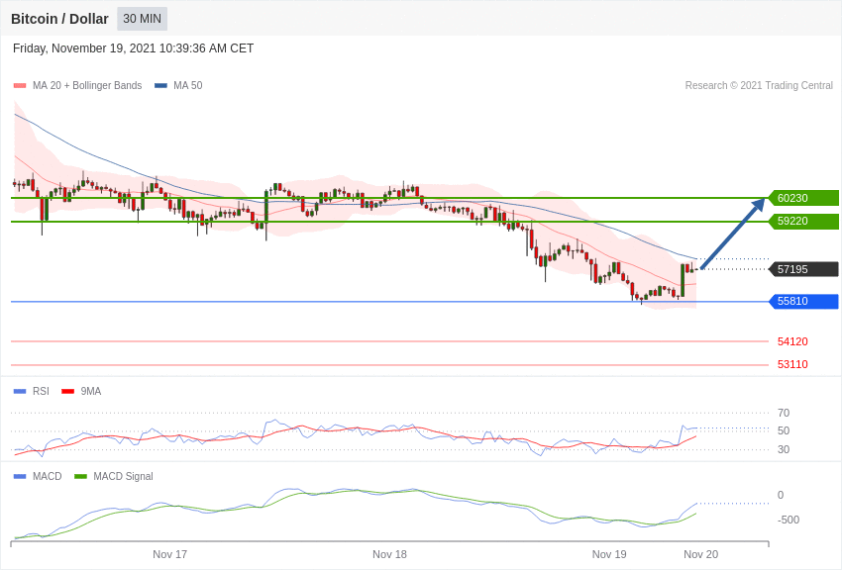Toggle the 9MA legend entry
This screenshot has width=842, height=570.
click(x=81, y=392)
